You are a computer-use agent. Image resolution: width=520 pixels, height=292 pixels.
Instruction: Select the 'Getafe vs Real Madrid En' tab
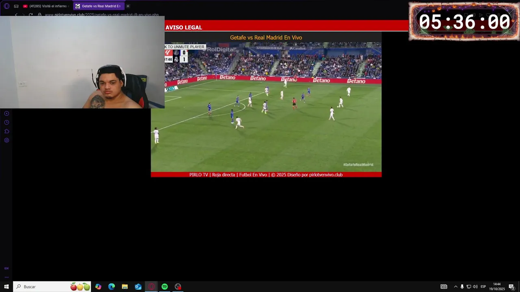pyautogui.click(x=98, y=6)
